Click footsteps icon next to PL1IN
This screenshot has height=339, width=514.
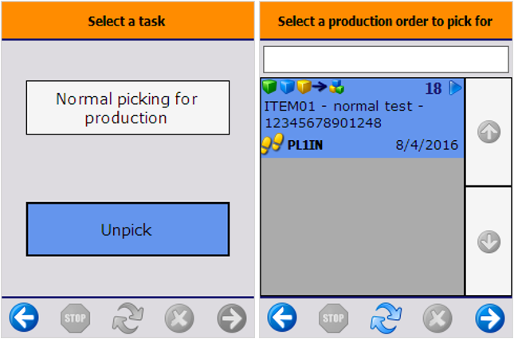[273, 144]
